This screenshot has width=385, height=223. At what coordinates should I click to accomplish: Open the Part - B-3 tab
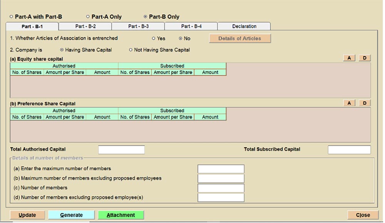[138, 27]
